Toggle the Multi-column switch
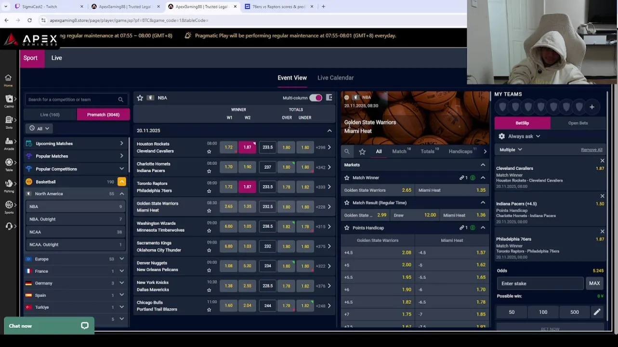Image resolution: width=618 pixels, height=347 pixels. point(316,98)
